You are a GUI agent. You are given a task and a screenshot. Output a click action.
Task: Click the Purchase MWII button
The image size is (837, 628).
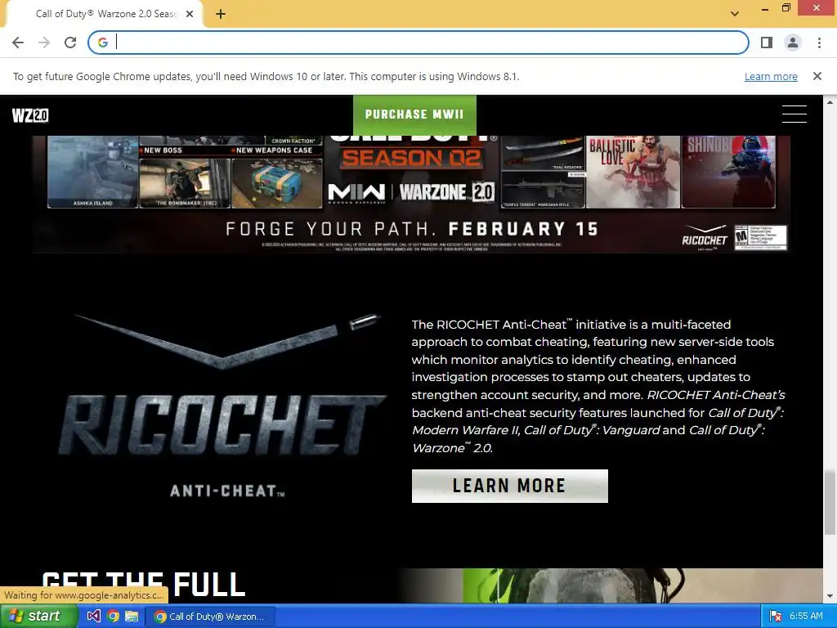[x=414, y=114]
